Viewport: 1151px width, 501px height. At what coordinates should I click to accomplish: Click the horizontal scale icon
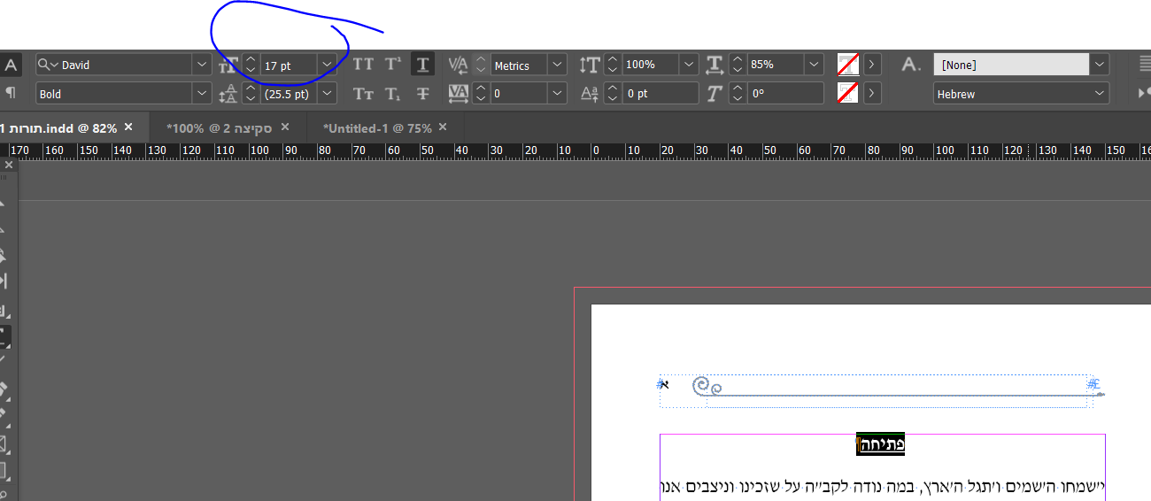715,65
